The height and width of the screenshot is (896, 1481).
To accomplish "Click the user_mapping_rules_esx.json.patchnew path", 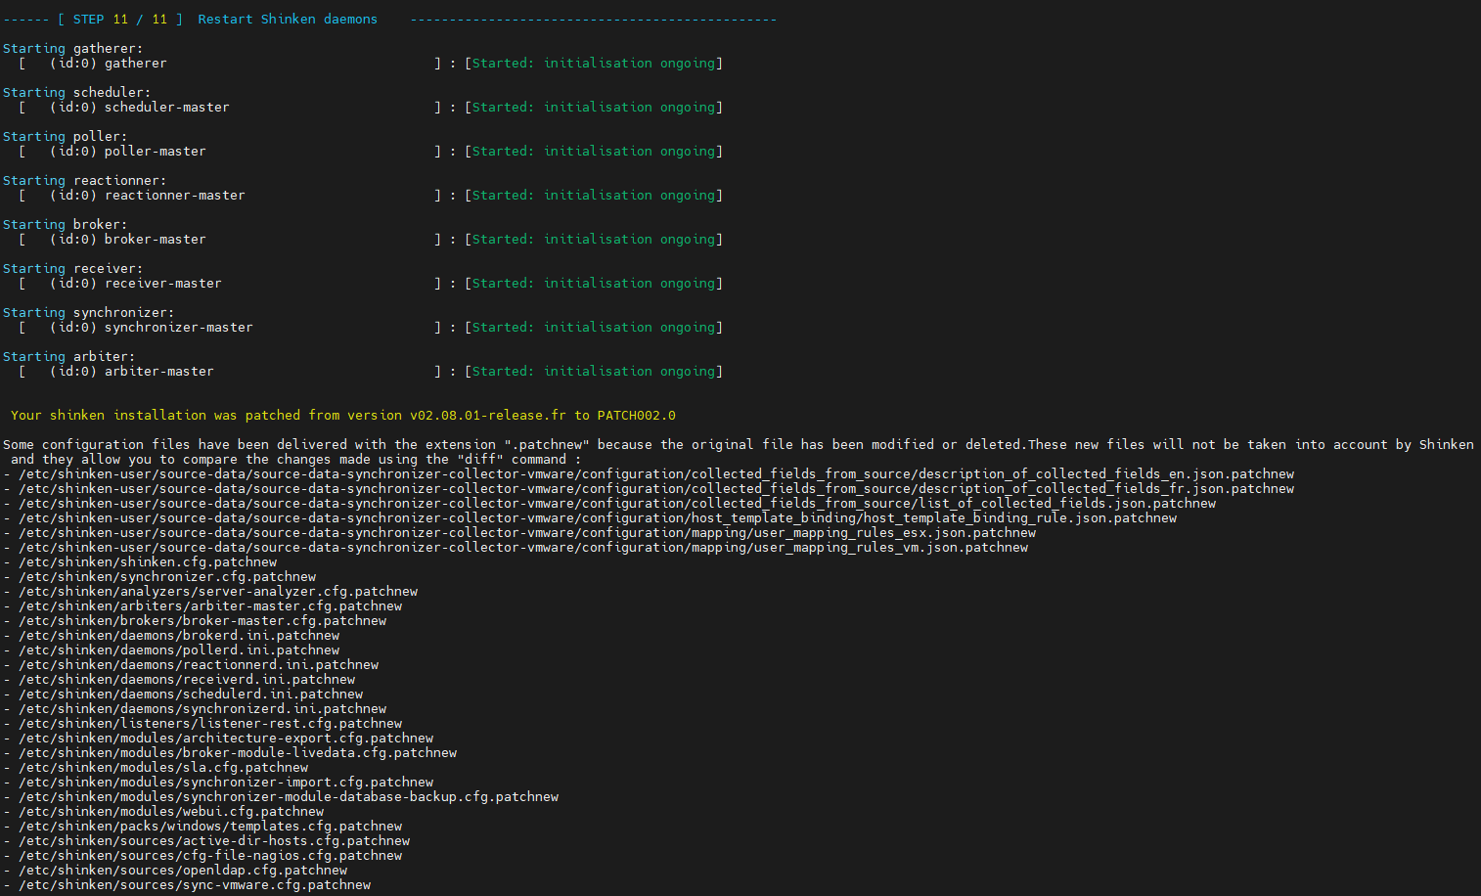I will (x=526, y=533).
